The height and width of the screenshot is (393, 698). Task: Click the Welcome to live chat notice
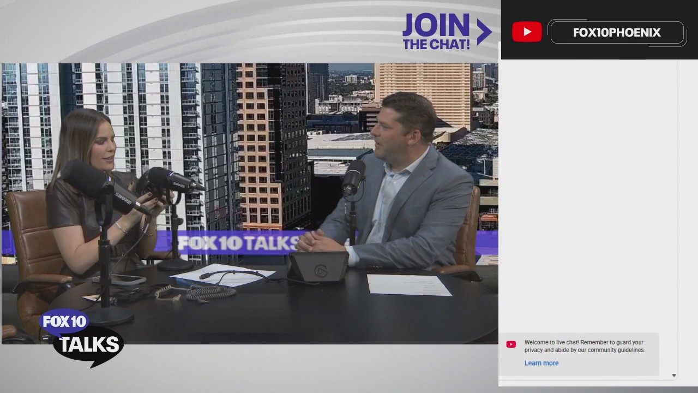click(585, 347)
